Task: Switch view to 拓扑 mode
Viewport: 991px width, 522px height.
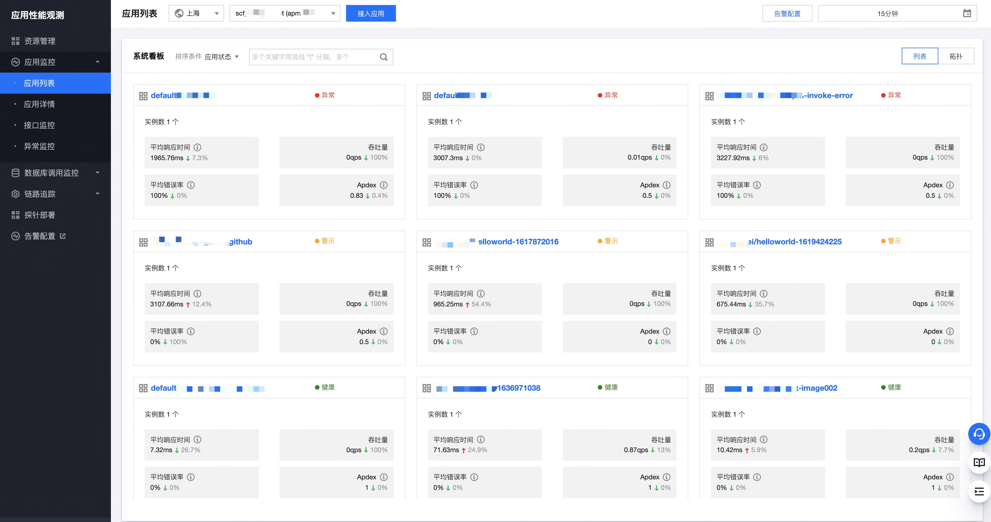Action: coord(956,57)
